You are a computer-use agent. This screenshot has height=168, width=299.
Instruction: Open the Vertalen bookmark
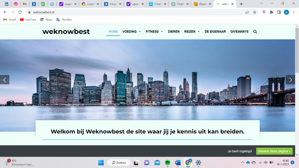coord(64,19)
